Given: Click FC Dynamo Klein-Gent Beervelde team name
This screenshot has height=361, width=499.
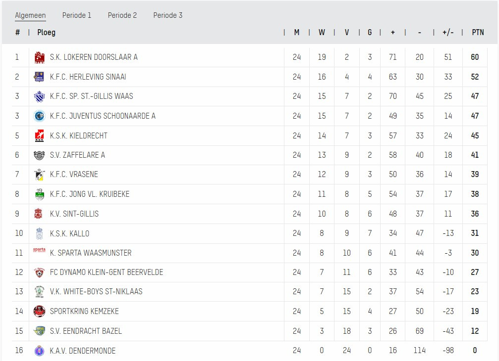Looking at the screenshot, I should point(107,272).
